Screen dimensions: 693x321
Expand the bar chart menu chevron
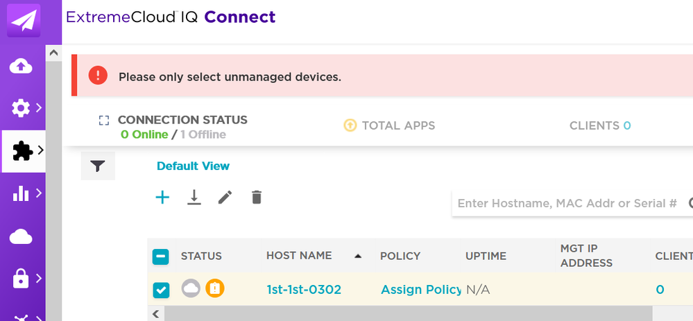click(39, 193)
